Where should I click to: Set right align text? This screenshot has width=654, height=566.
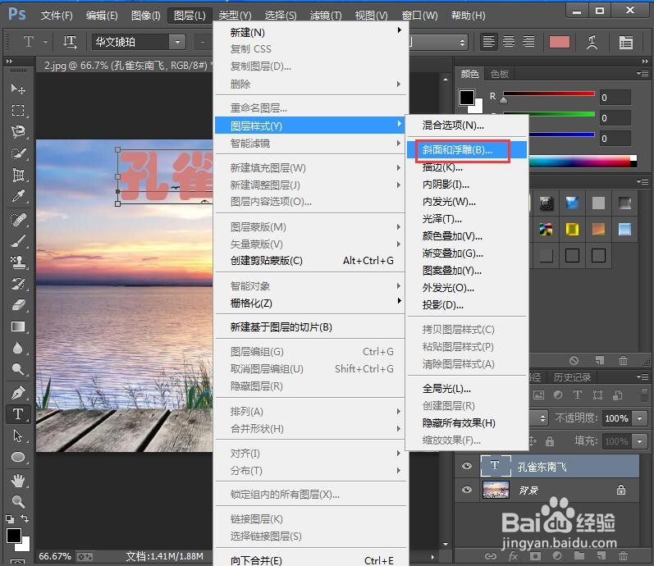(528, 42)
